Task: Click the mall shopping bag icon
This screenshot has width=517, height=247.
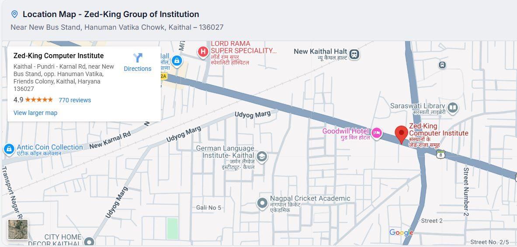Action: pyautogui.click(x=177, y=61)
